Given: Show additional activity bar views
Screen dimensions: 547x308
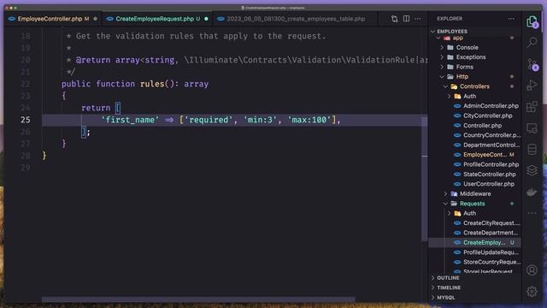Looking at the screenshot, I should [532, 213].
